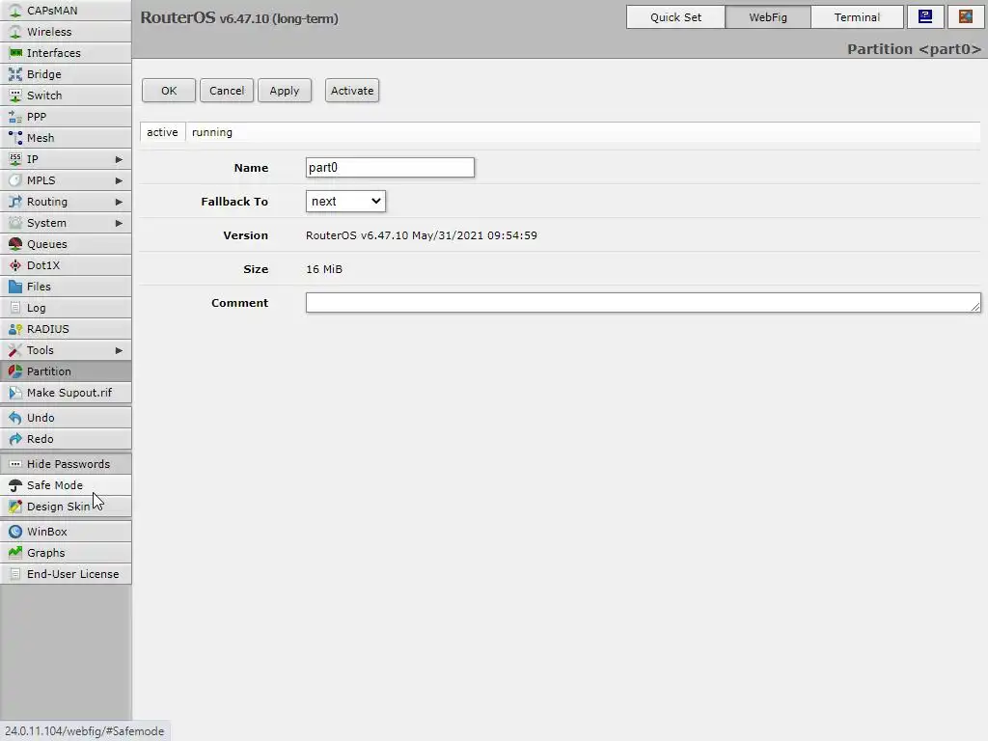988x741 pixels.
Task: Click the Cancel button
Action: click(x=227, y=90)
